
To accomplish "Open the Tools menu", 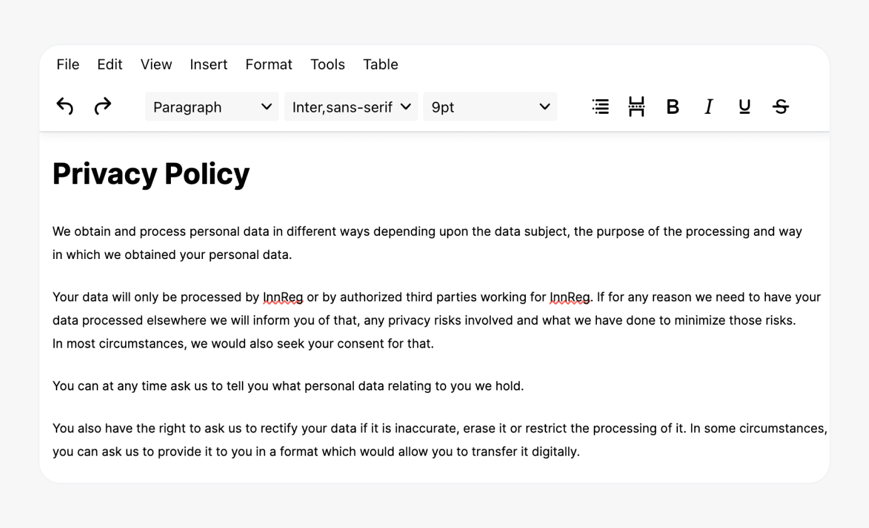I will point(327,64).
